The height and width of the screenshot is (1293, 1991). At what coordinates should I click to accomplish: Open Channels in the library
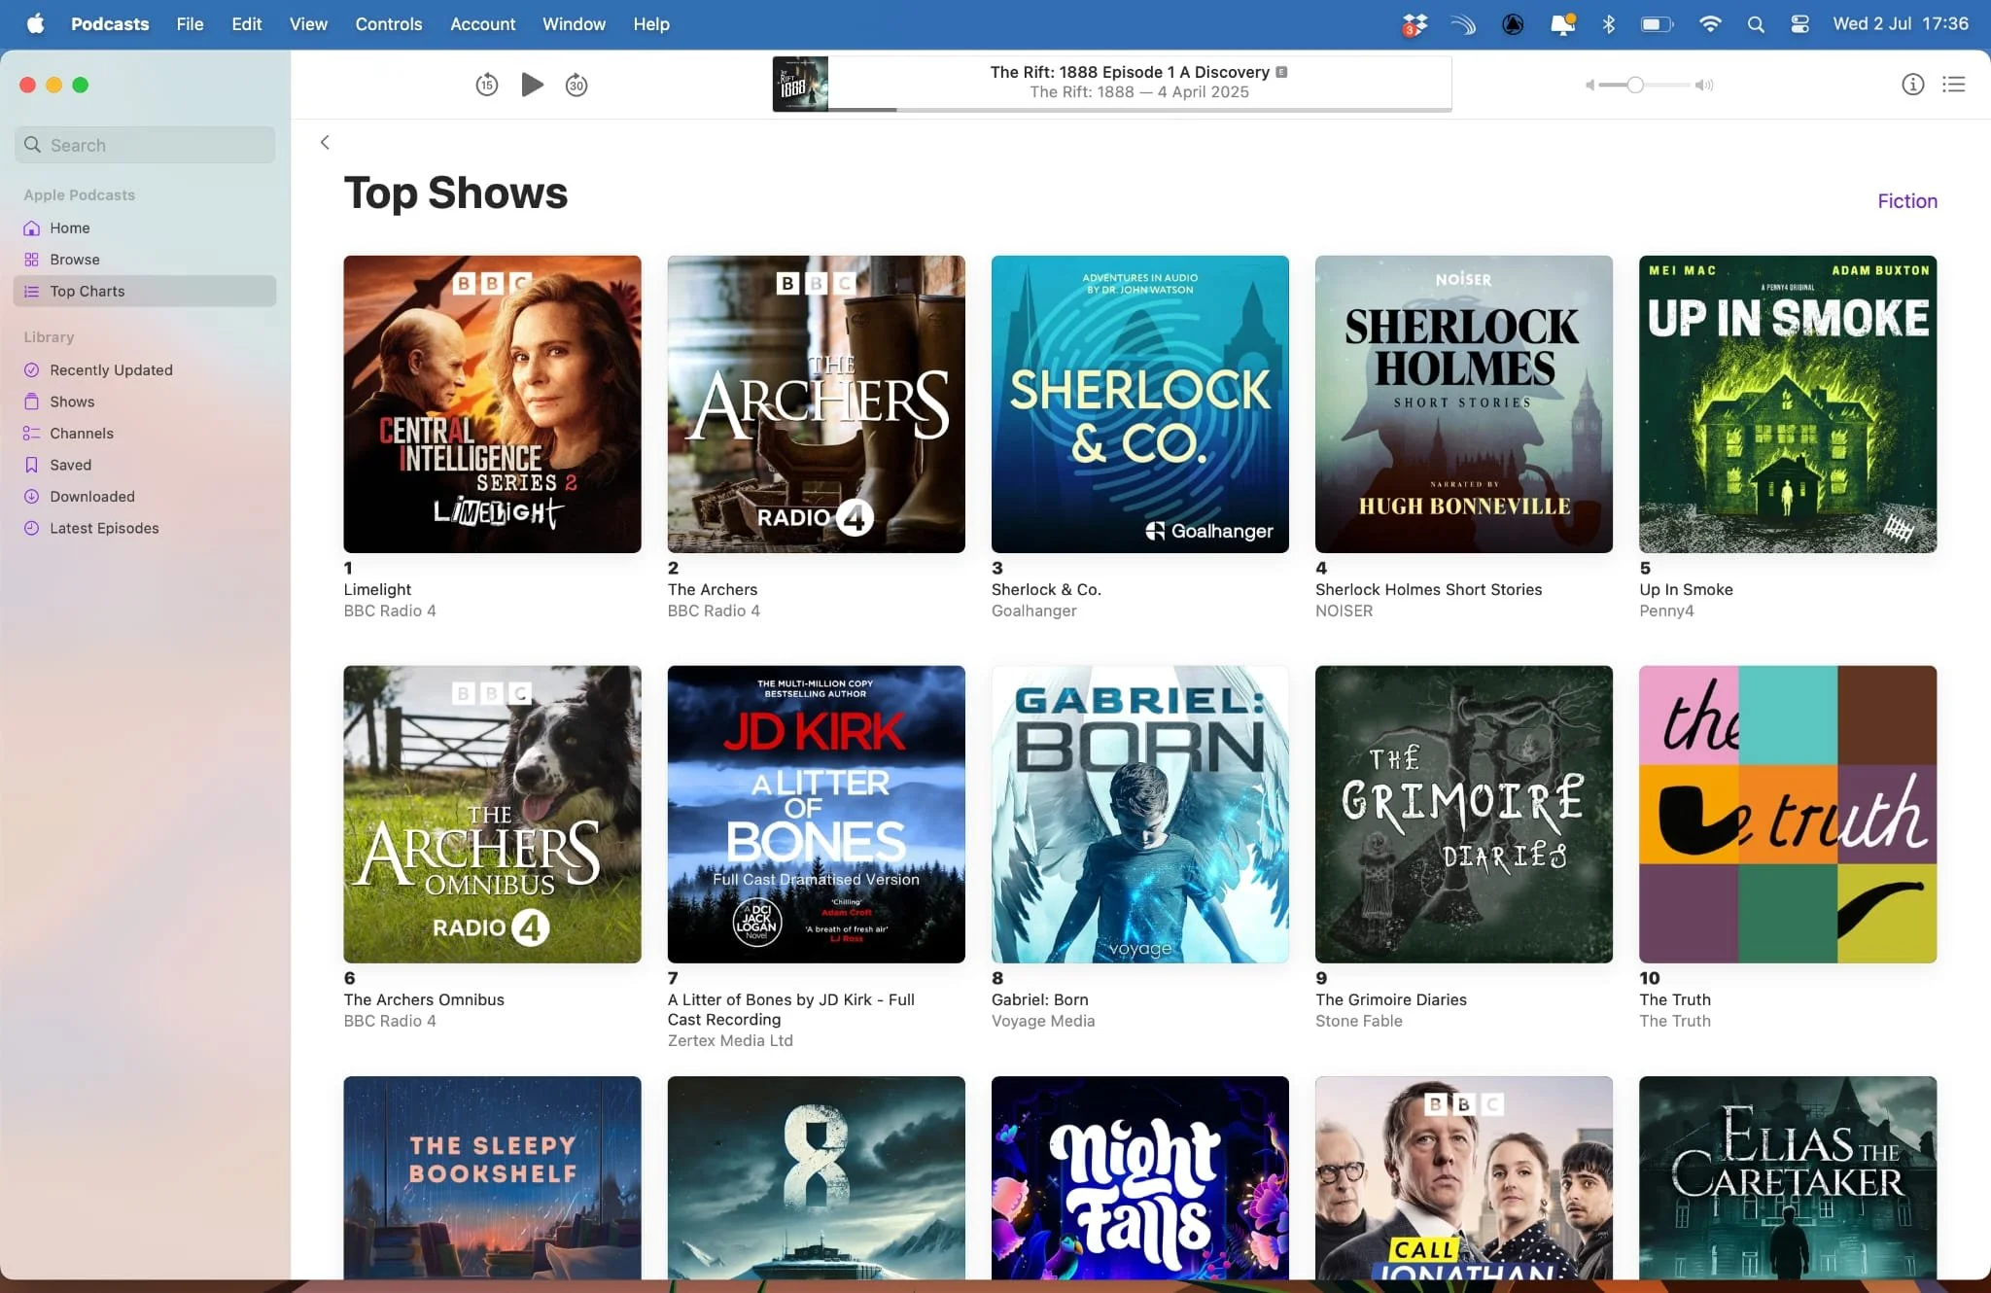[x=145, y=433]
